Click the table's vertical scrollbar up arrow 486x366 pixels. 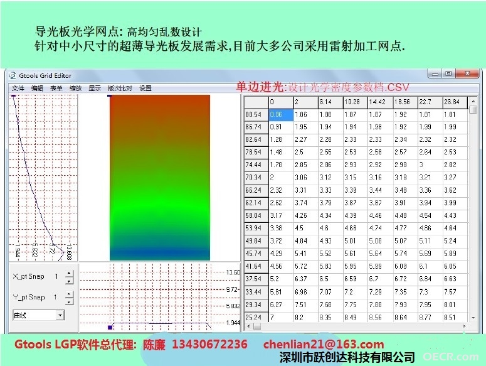click(x=473, y=101)
